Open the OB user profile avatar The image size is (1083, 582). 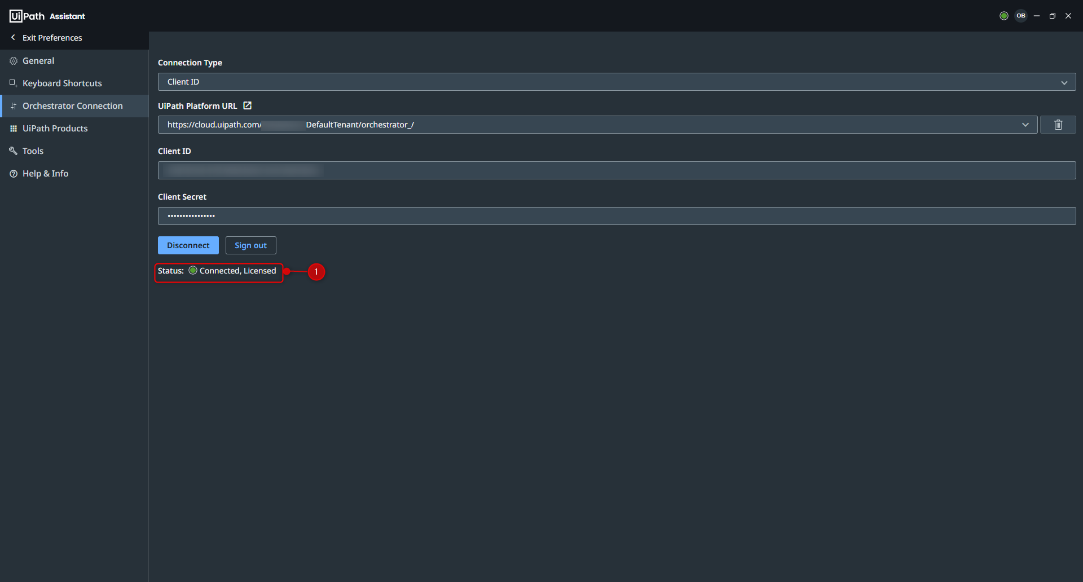pos(1021,16)
